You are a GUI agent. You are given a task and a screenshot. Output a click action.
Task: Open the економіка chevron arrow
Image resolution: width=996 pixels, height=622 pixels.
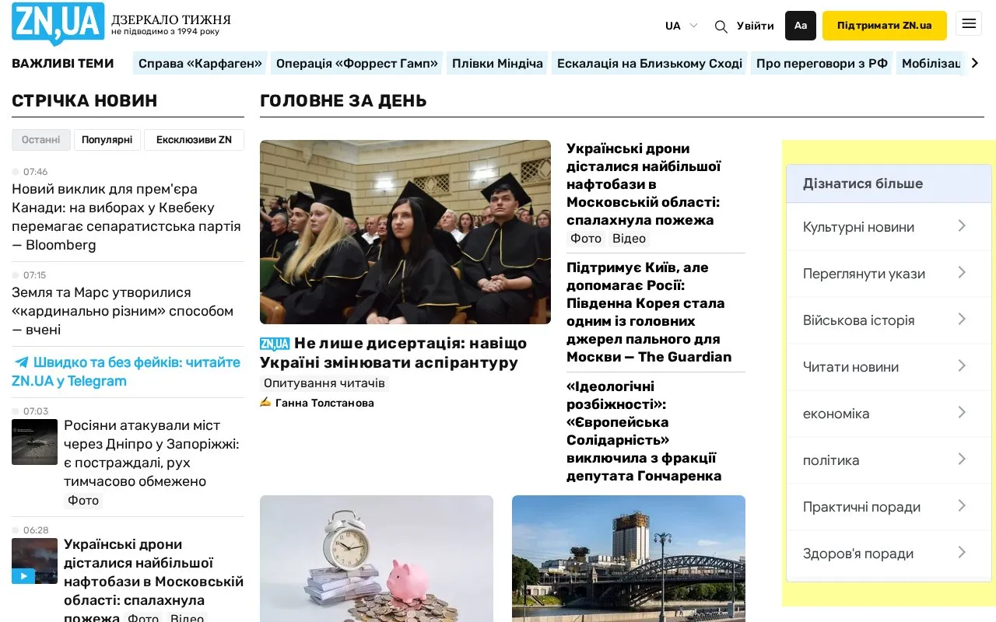point(963,413)
